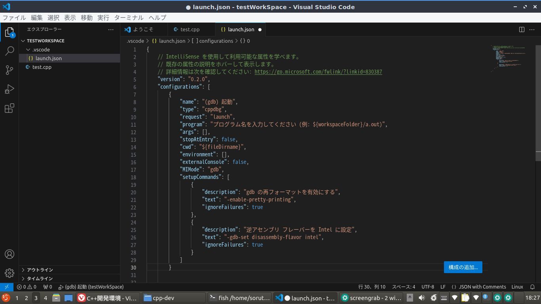Viewport: 541px width, 304px height.
Task: Open the Explorer view in activity bar
Action: tap(10, 32)
